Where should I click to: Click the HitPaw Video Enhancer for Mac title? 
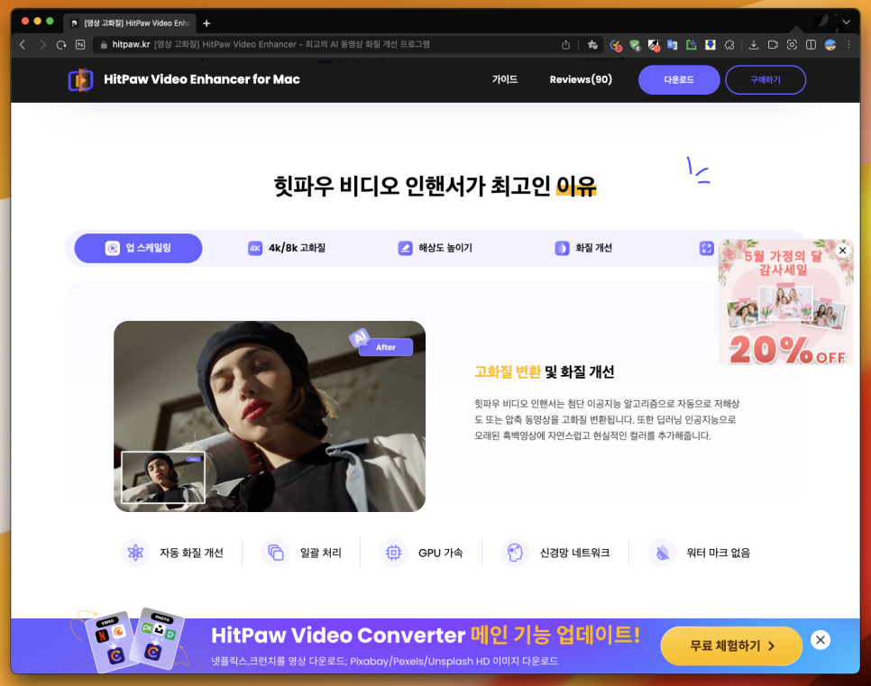point(202,79)
